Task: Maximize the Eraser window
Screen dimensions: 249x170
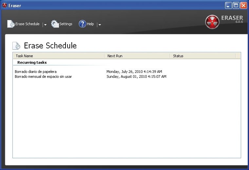Action: [236, 6]
